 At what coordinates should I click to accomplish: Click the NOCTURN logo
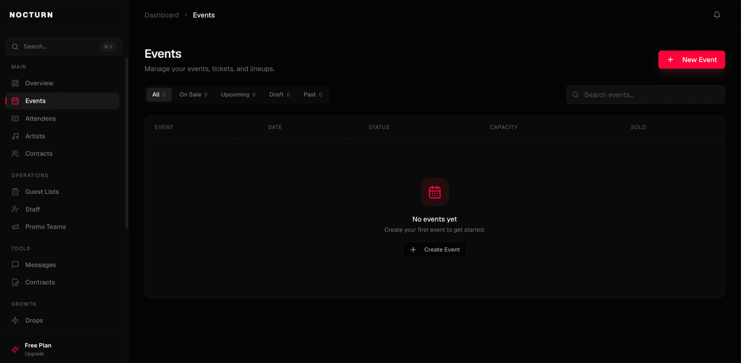pyautogui.click(x=31, y=15)
